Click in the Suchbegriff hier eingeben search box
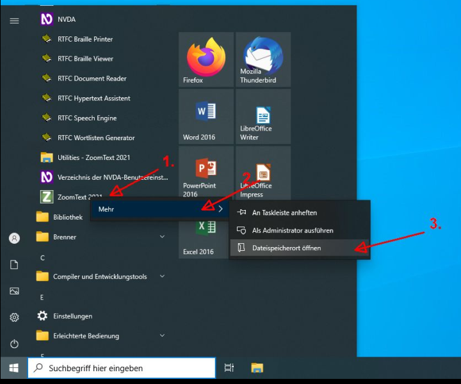Viewport: 461px width, 384px height. 122,368
